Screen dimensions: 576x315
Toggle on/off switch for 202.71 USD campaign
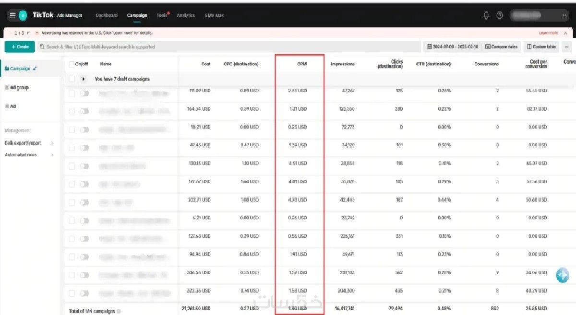click(84, 202)
